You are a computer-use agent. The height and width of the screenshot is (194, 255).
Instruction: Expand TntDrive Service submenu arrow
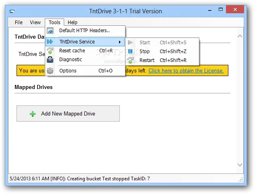pos(120,42)
